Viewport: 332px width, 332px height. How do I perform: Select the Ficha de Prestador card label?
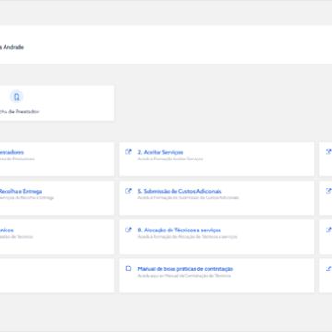coord(19,112)
